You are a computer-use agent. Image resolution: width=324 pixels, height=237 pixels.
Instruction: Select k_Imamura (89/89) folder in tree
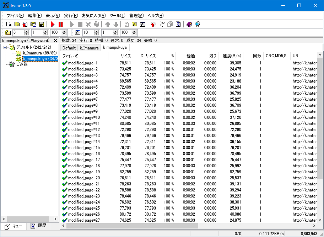[40, 53]
